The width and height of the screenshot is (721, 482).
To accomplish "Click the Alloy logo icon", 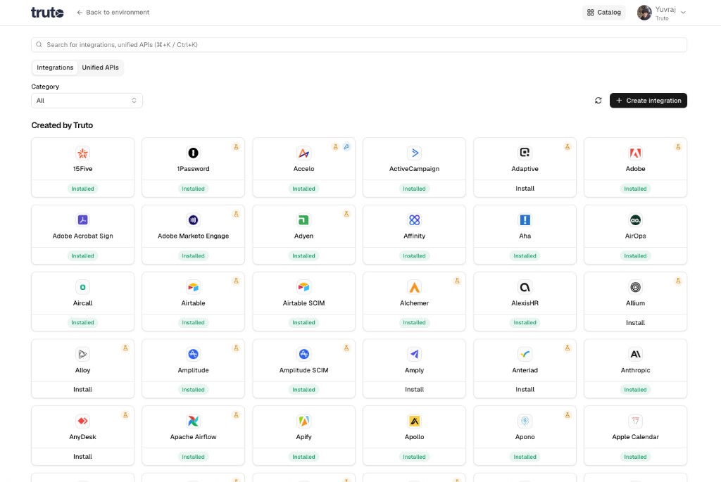I will (x=83, y=354).
